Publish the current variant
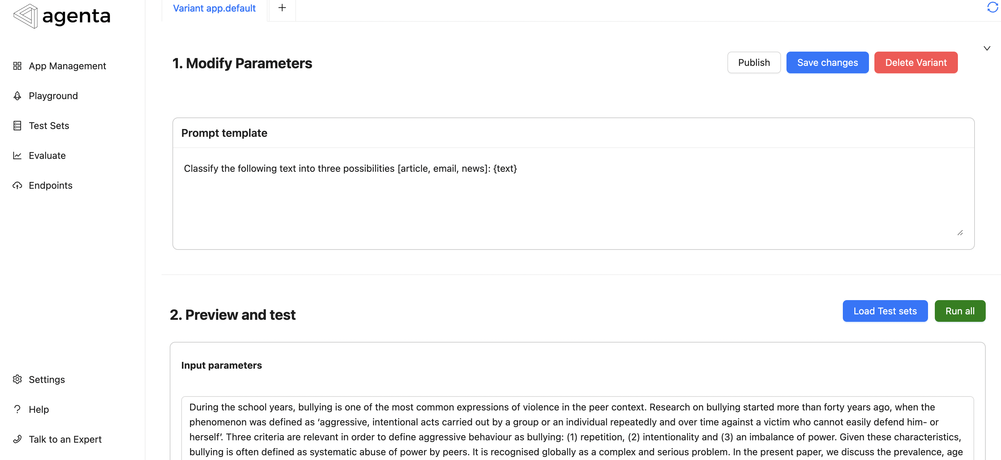This screenshot has height=460, width=1001. pos(754,62)
